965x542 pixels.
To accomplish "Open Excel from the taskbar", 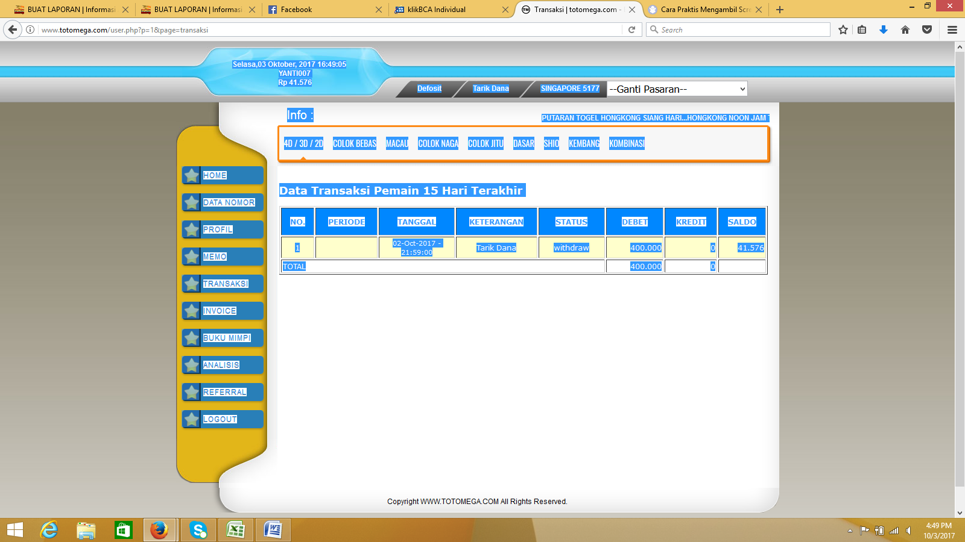I will pos(235,530).
